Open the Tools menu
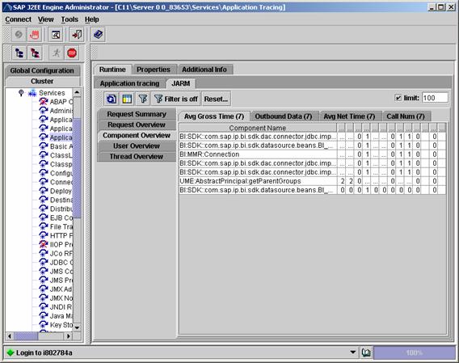The image size is (459, 363). [x=69, y=19]
